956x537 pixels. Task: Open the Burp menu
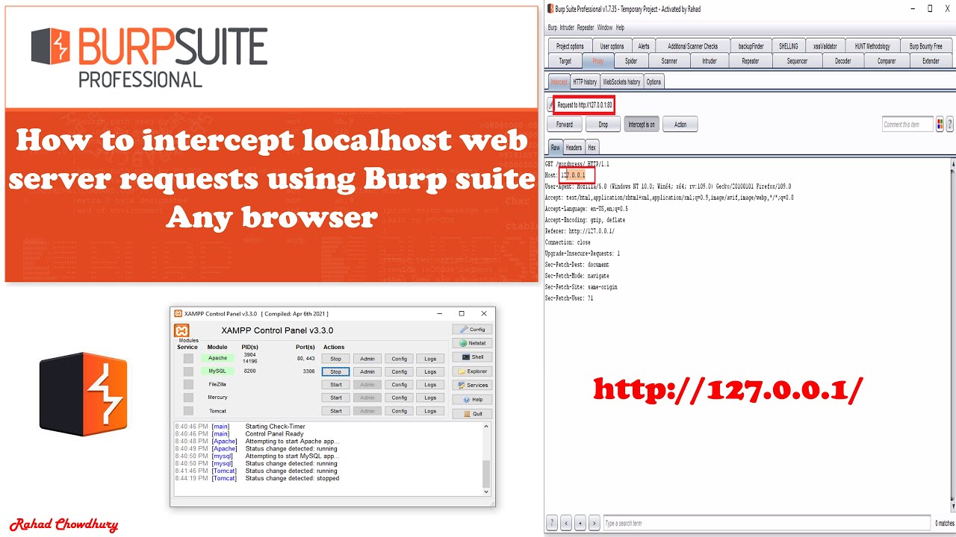click(x=552, y=28)
